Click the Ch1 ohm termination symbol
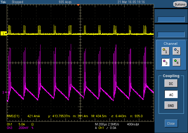This screenshot has height=133, width=188. (32, 124)
